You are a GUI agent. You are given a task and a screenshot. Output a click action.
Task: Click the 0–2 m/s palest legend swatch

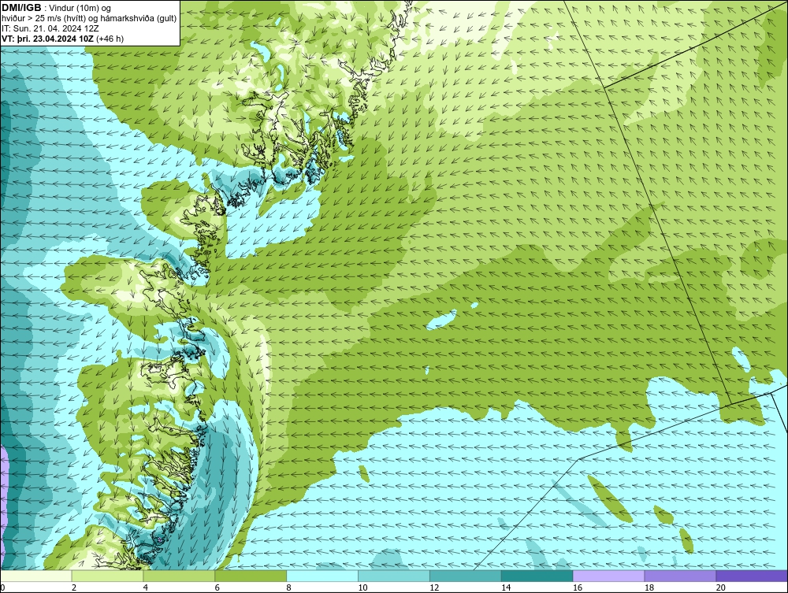pos(36,576)
